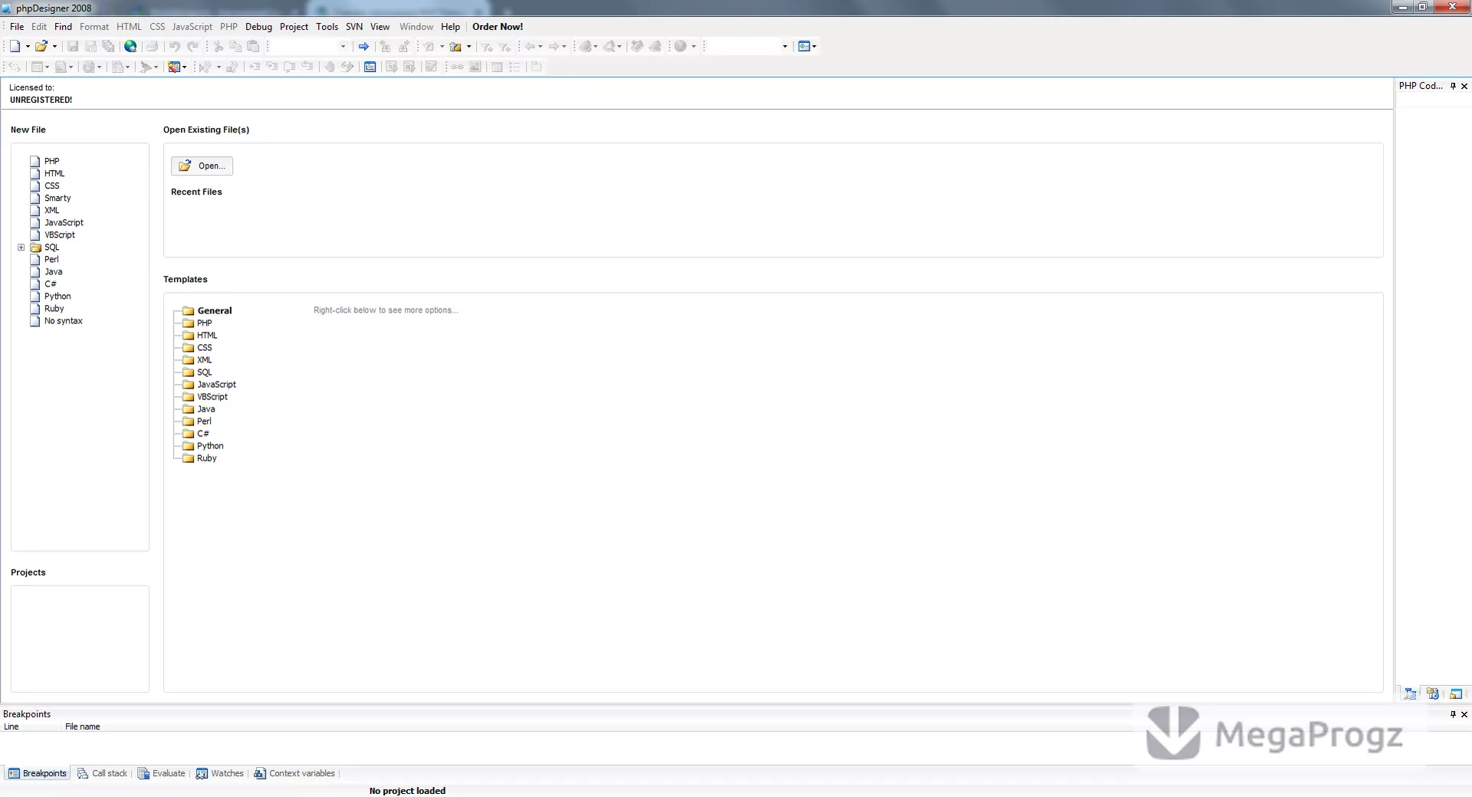1472x797 pixels.
Task: Open the dropdown arrow next to Open folder icon
Action: (x=54, y=46)
